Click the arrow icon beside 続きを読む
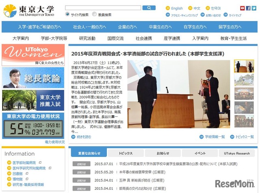260x193 pixels. (73, 137)
